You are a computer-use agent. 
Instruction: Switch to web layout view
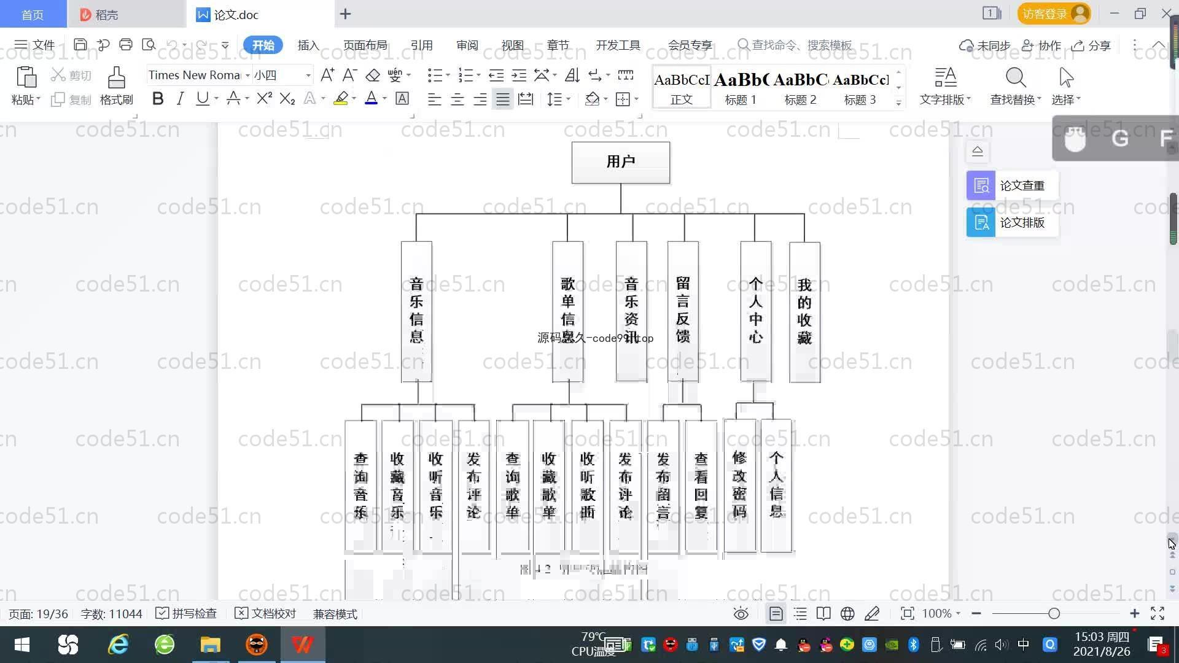coord(847,614)
